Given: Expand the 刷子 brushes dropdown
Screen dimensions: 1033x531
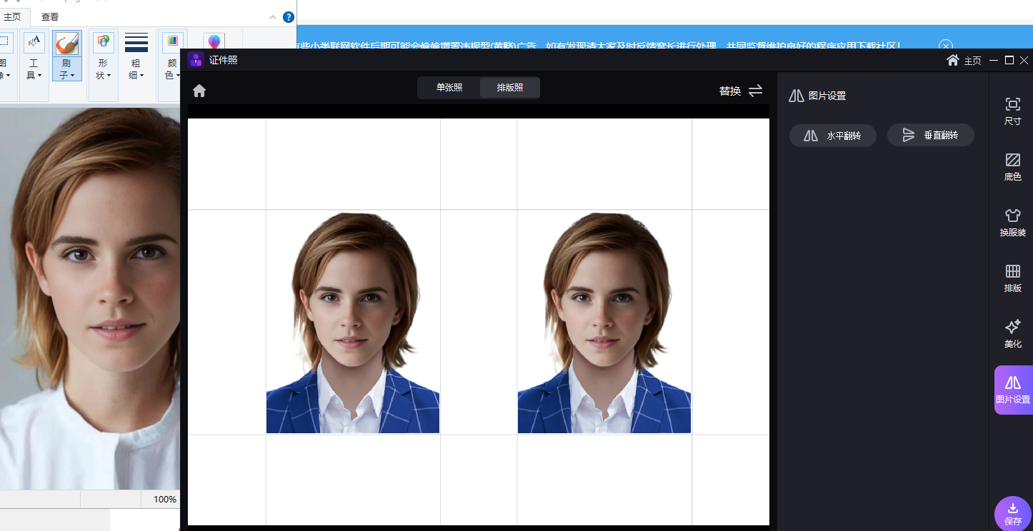Looking at the screenshot, I should coord(66,69).
